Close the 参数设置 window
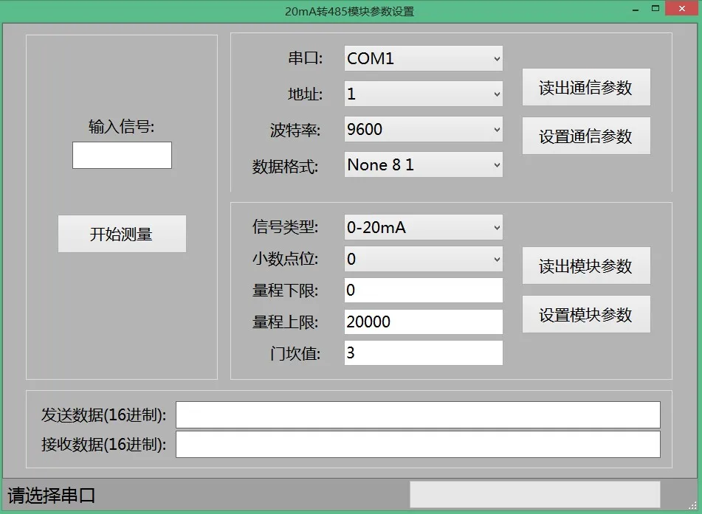The width and height of the screenshot is (702, 514). point(682,9)
